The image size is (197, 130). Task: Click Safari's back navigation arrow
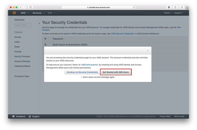21,7
